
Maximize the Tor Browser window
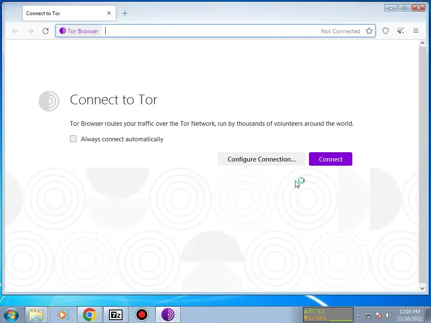pos(404,8)
